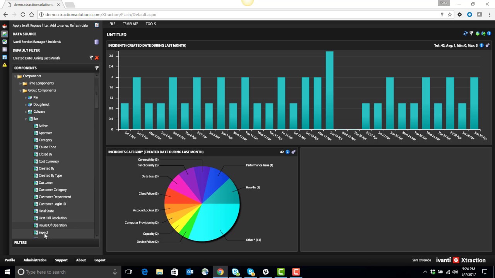The width and height of the screenshot is (495, 278).
Task: Open Outlook from the Windows taskbar
Action: point(190,272)
